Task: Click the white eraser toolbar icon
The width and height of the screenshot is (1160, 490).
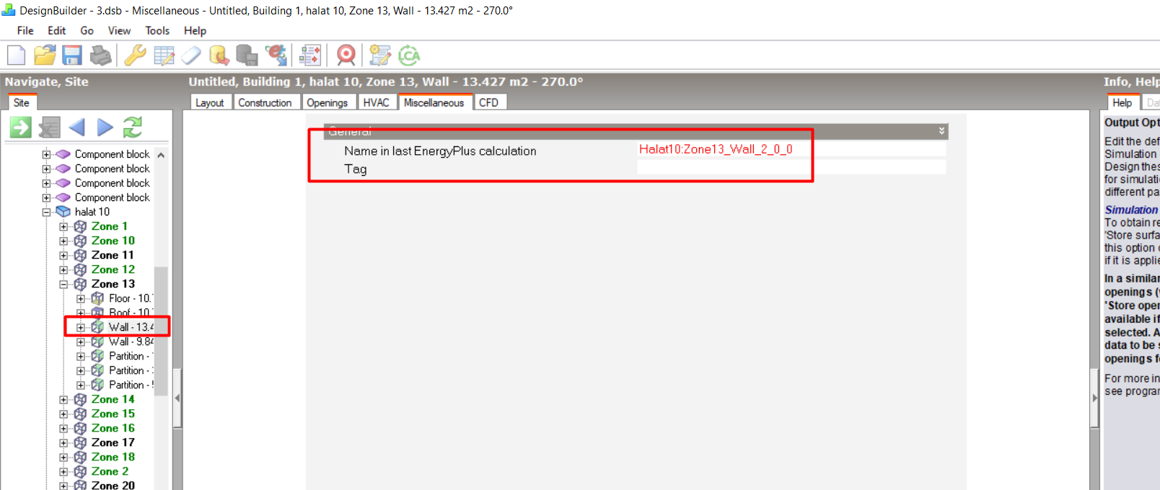Action: 191,55
